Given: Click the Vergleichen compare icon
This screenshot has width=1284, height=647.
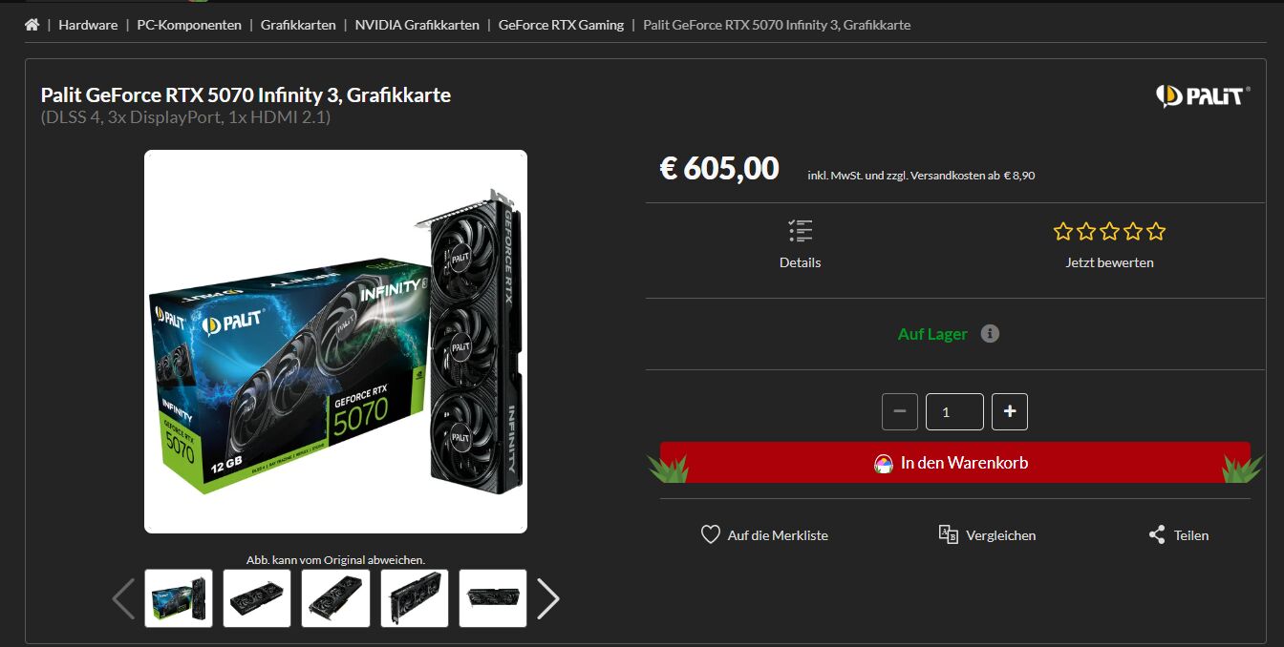Looking at the screenshot, I should tap(948, 534).
